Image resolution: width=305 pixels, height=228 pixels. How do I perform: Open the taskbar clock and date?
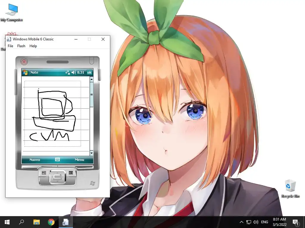[279, 222]
